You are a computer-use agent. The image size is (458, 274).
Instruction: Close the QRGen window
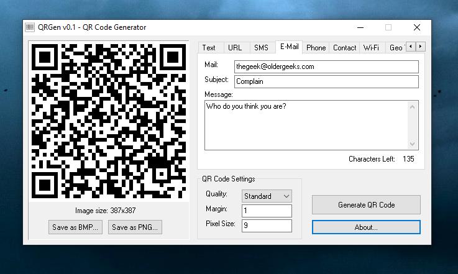click(417, 27)
